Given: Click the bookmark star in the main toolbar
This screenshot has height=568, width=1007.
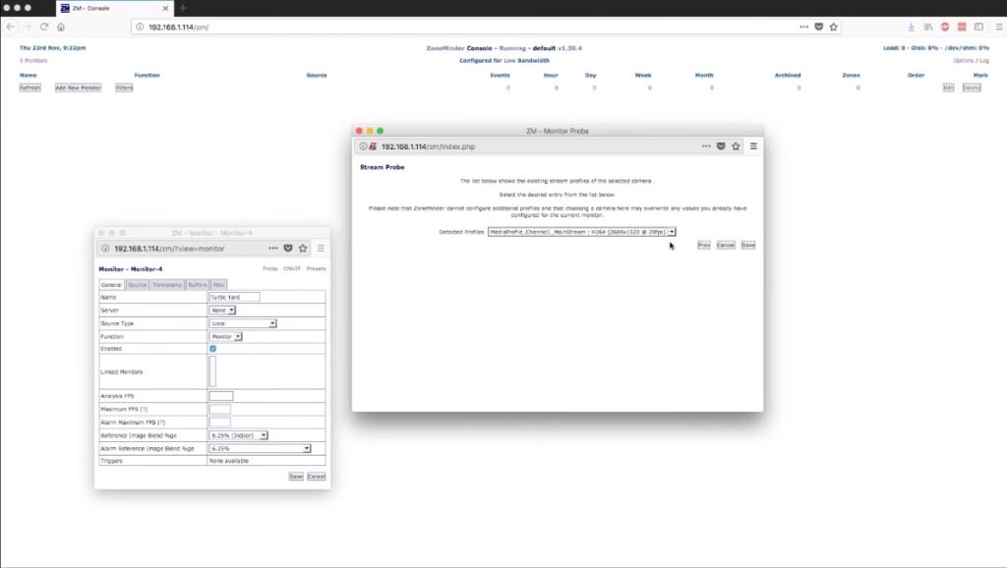Looking at the screenshot, I should point(833,27).
